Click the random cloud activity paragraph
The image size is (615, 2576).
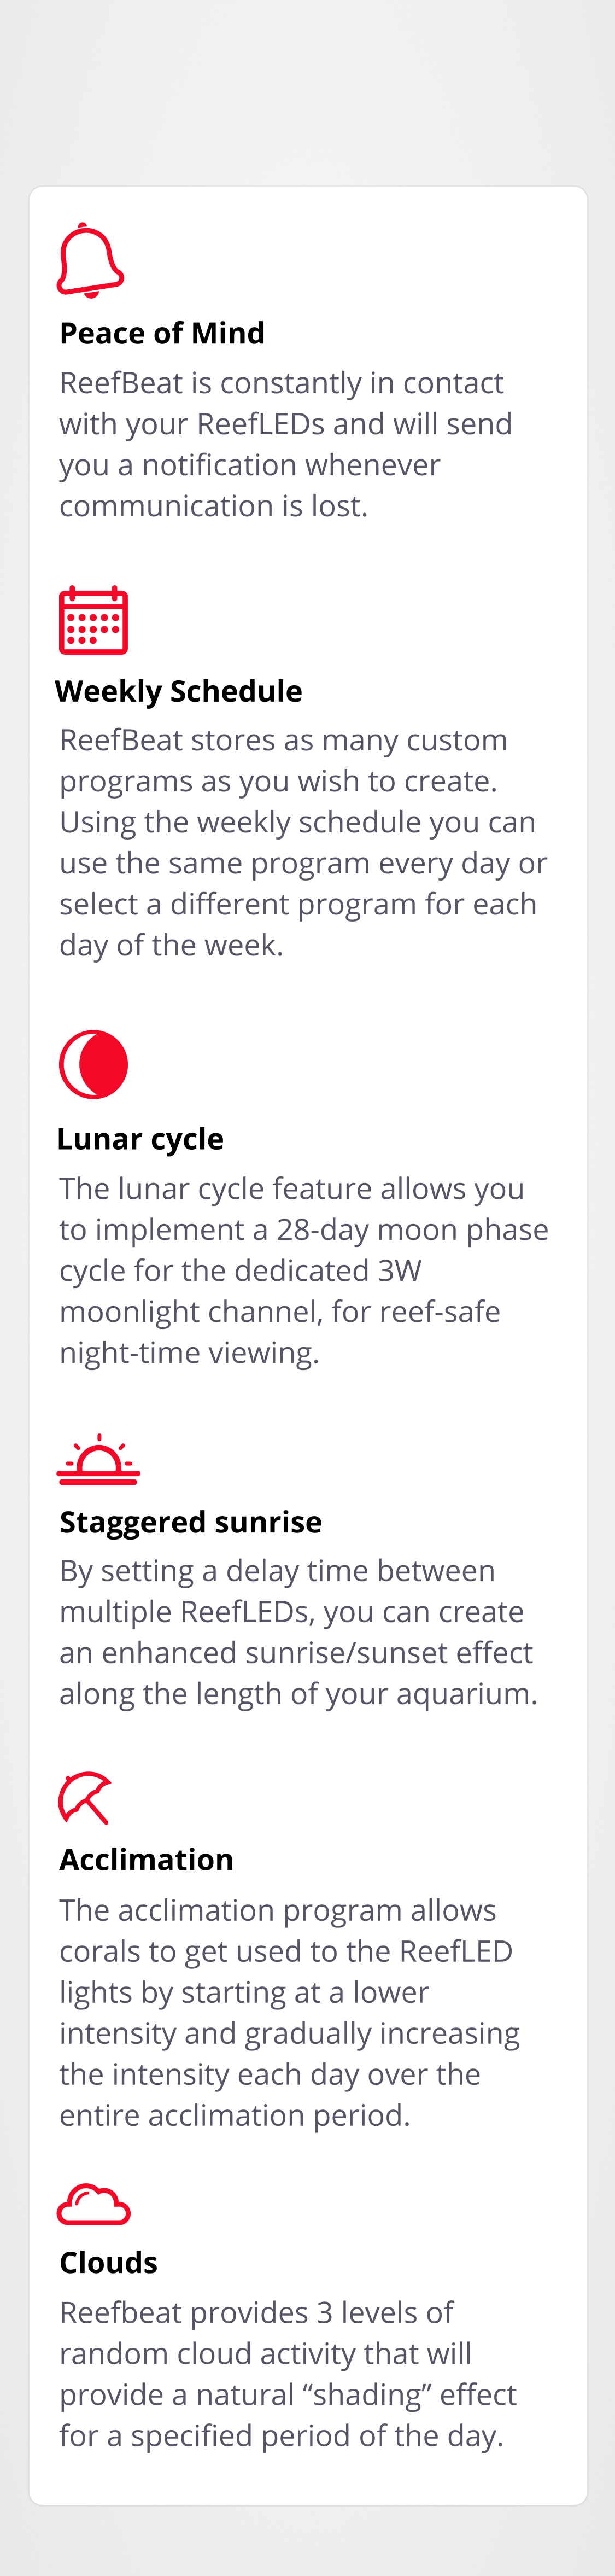tap(288, 2374)
